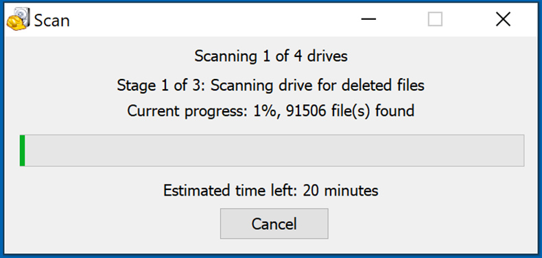
Task: Click "Scanning drive for deleted files" text
Action: (318, 85)
